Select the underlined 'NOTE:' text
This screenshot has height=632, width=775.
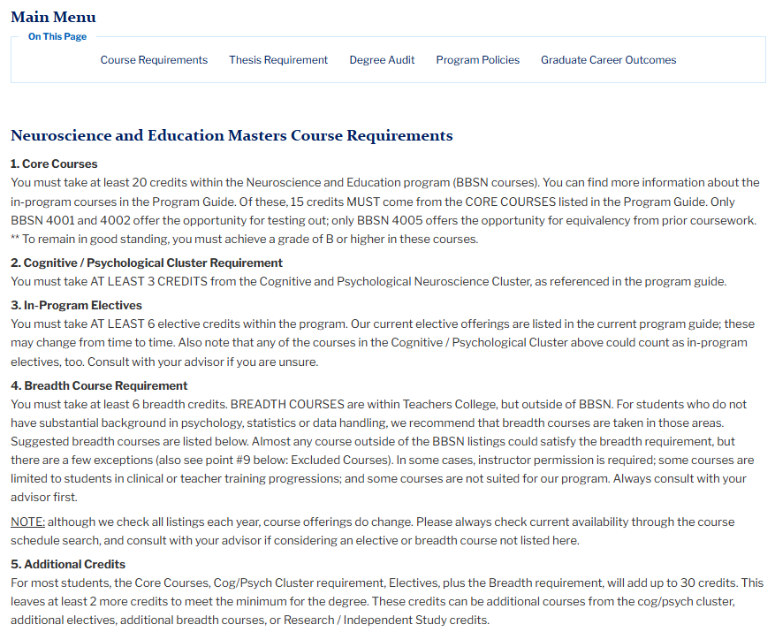pos(27,522)
